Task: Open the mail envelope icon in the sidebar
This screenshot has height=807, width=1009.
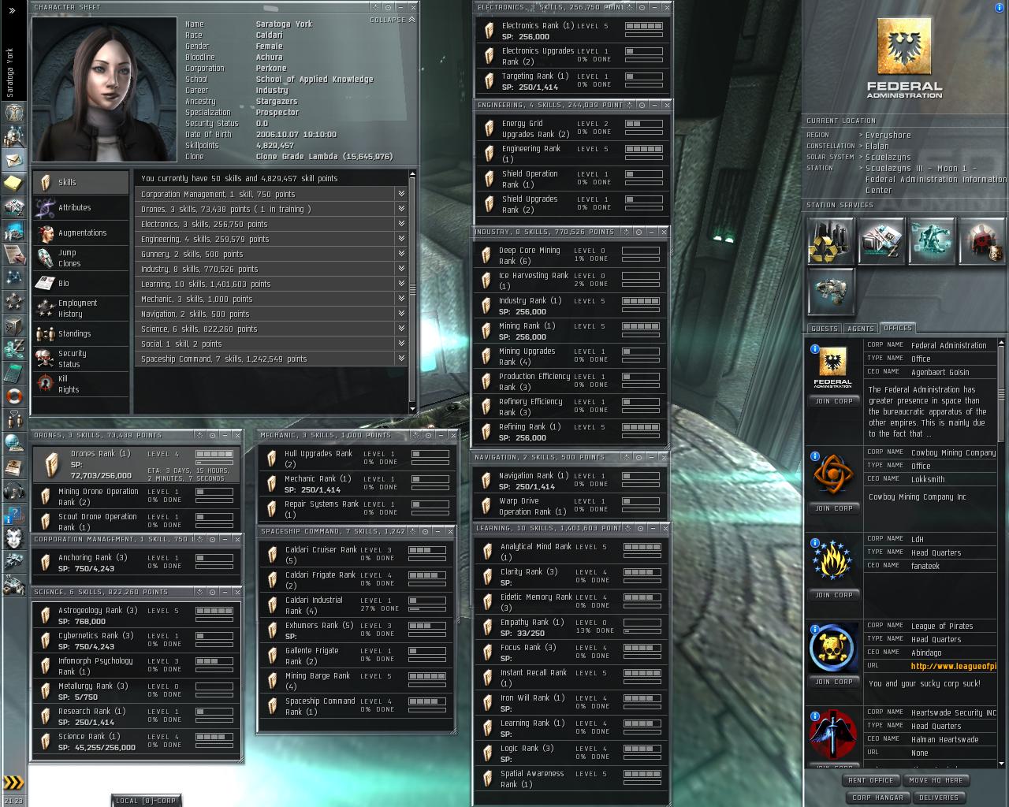Action: tap(13, 160)
